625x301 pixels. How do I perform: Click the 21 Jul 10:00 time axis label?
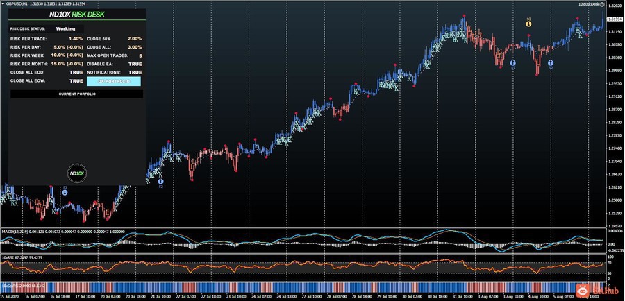(161, 297)
